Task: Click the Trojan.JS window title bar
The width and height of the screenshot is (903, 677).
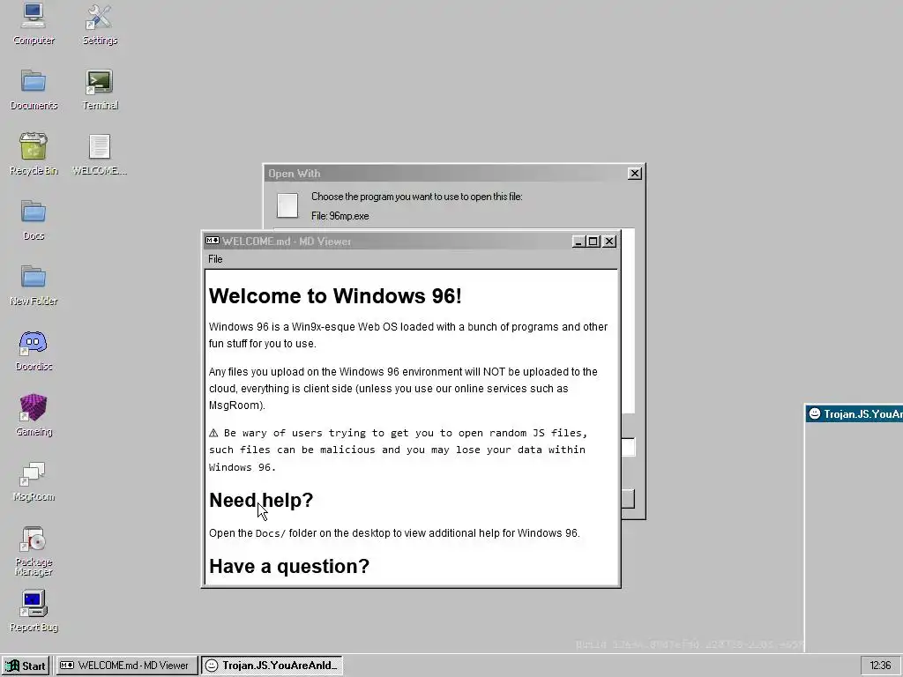Action: click(x=854, y=414)
